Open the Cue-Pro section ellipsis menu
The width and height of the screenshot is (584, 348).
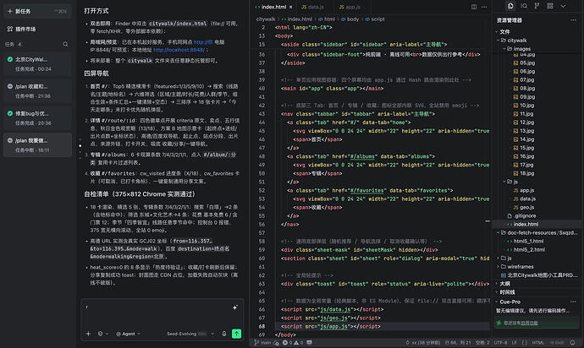(573, 302)
